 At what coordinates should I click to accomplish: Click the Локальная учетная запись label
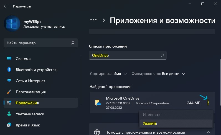(x=44, y=27)
